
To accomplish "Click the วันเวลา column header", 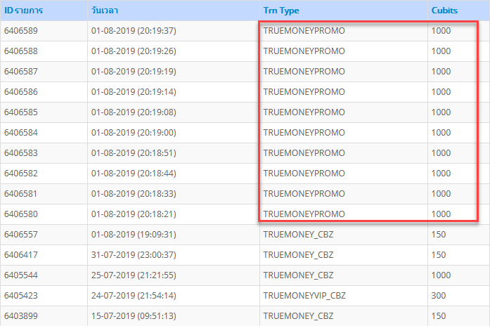I will click(105, 11).
